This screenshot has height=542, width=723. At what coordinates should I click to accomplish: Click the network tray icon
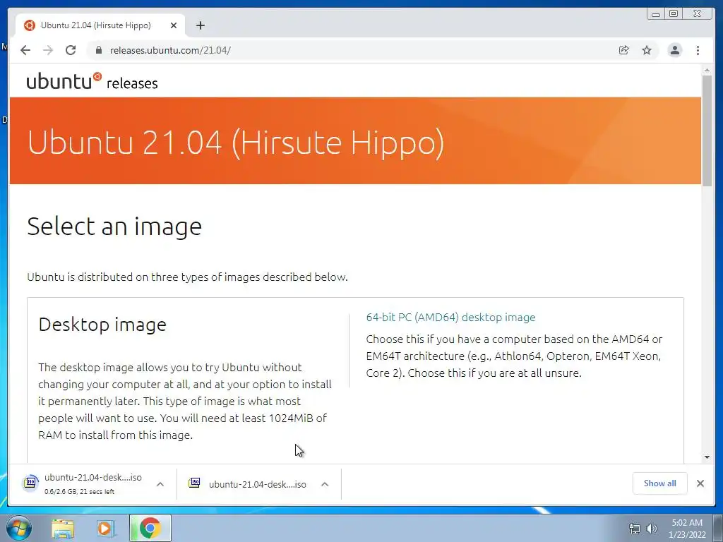tap(635, 529)
